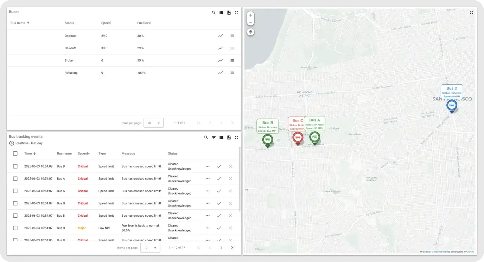484x262 pixels.
Task: Click the search icon in Buses panel
Action: [x=214, y=13]
